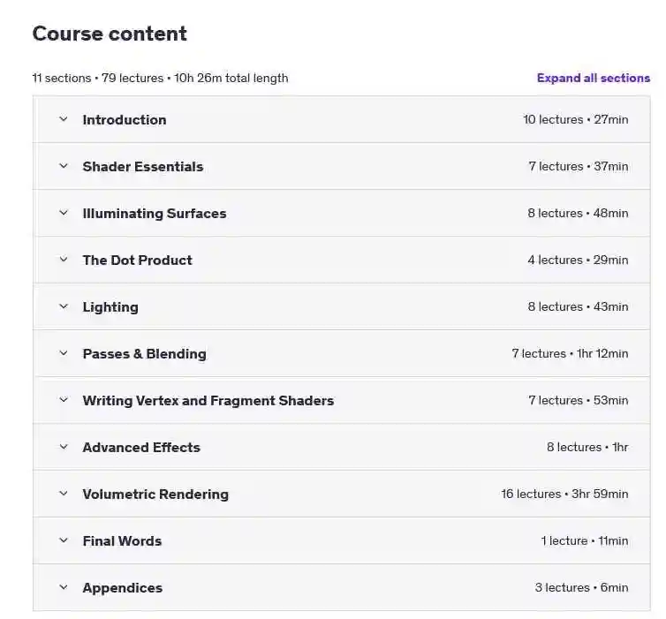
Task: Click the Passes & Blending chevron icon
Action: pos(64,353)
